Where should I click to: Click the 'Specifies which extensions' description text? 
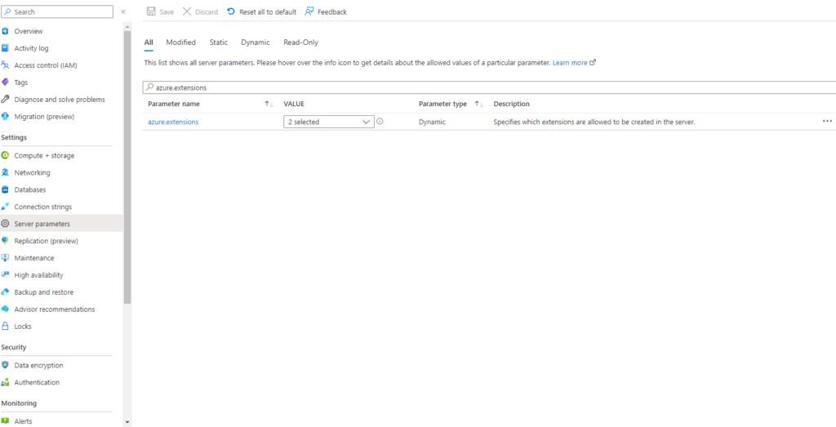click(594, 122)
